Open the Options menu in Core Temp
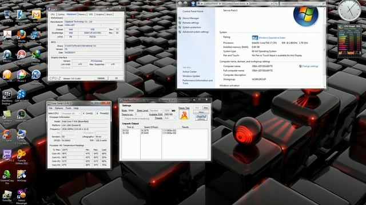 tap(59, 108)
